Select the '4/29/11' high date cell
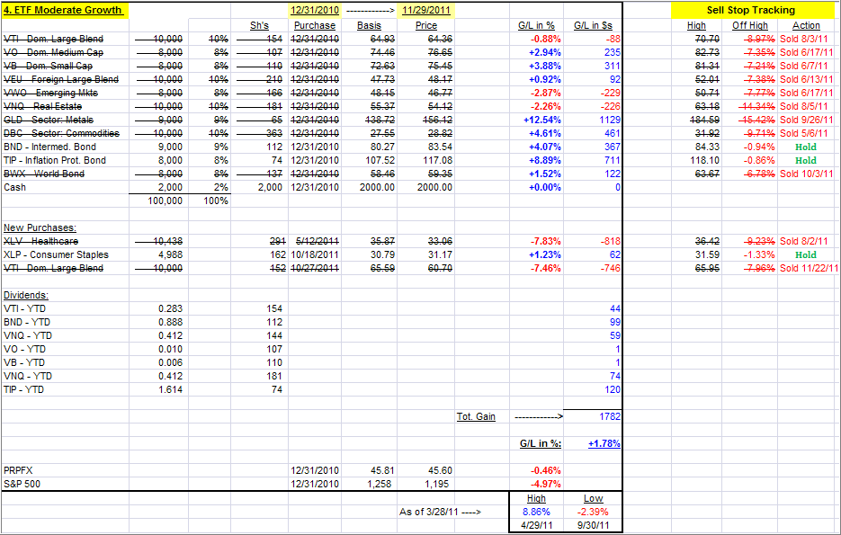Screen dimensions: 841x535 (536, 525)
